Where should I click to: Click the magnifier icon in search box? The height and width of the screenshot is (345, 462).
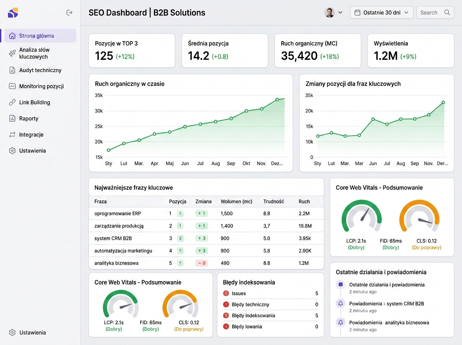(447, 12)
